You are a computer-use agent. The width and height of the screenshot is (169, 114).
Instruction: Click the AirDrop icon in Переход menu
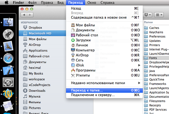[x=73, y=55]
